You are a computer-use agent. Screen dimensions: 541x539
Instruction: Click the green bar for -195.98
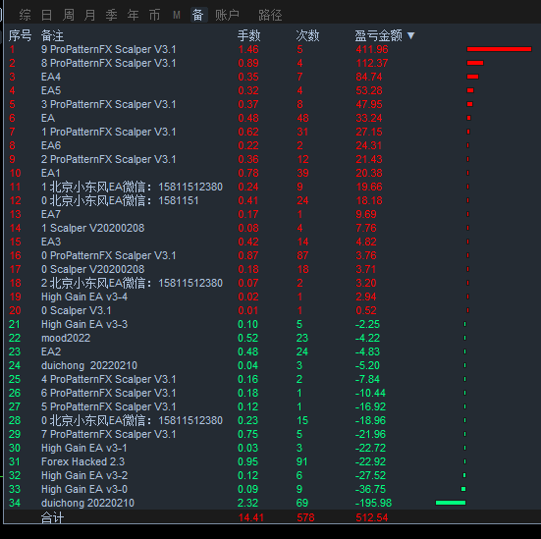[x=451, y=503]
